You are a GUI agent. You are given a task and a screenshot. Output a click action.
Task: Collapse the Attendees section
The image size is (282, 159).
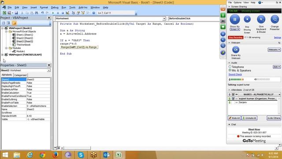pos(229,90)
